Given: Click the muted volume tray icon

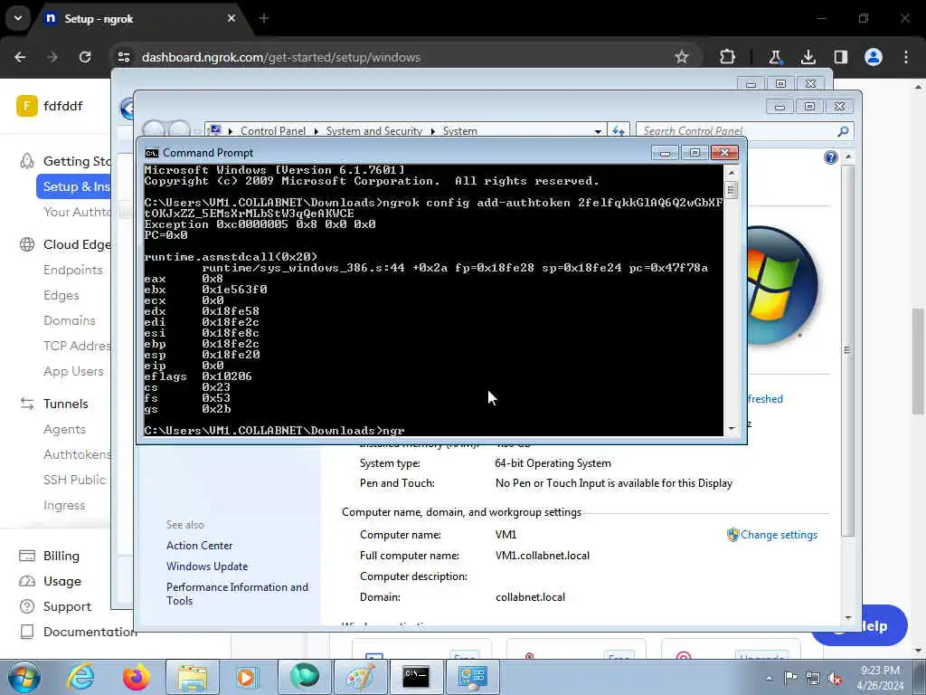Looking at the screenshot, I should (835, 679).
